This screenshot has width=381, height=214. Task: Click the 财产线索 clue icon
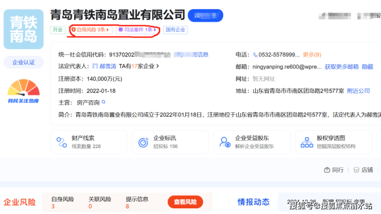62,142
